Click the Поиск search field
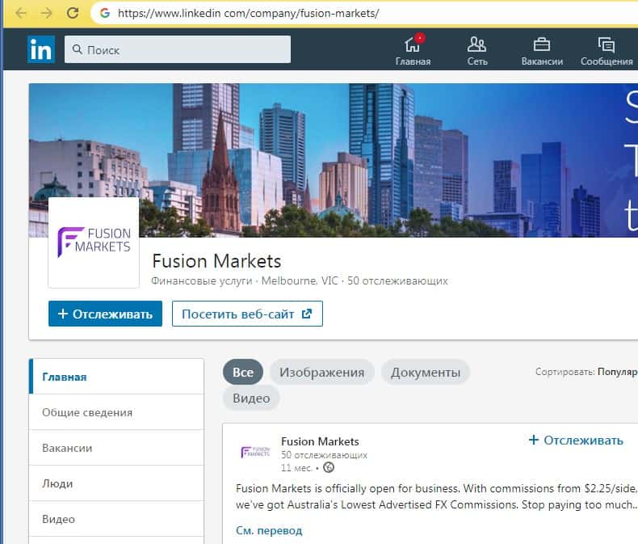The height and width of the screenshot is (544, 638). pos(178,49)
